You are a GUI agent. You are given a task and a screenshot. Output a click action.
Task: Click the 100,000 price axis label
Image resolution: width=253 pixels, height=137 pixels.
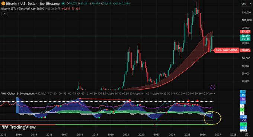pyautogui.click(x=246, y=20)
